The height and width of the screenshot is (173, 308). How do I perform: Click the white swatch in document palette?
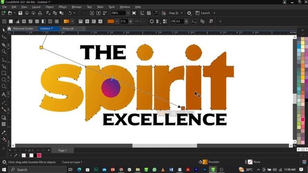[31, 156]
